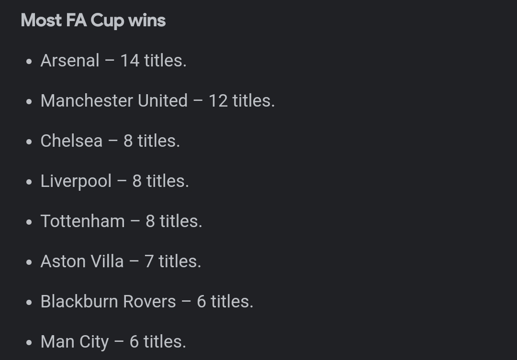The width and height of the screenshot is (517, 360).
Task: Select the Arsenal team name
Action: click(x=70, y=61)
